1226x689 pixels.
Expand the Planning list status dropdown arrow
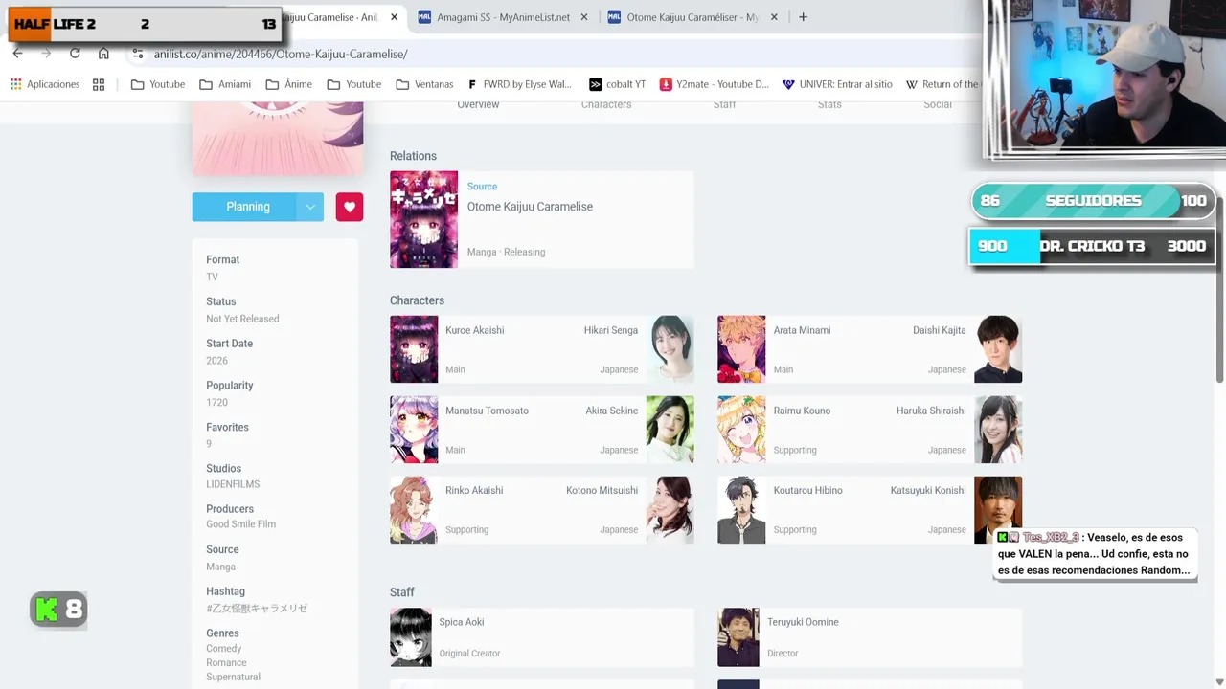310,207
